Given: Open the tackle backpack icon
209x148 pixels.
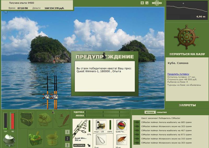Looking at the screenshot, I should [x=27, y=119].
